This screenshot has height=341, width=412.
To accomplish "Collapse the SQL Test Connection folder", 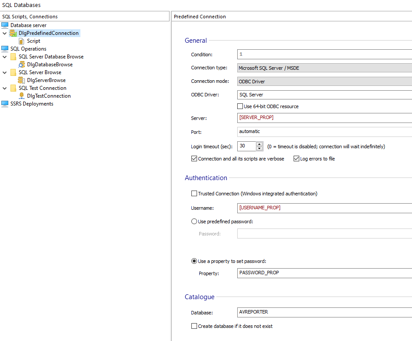I will pyautogui.click(x=4, y=88).
